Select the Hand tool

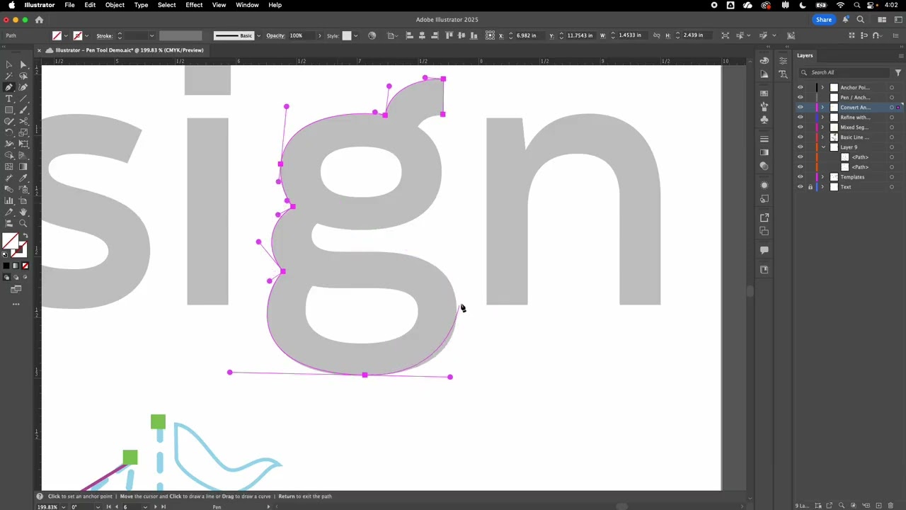pos(23,212)
